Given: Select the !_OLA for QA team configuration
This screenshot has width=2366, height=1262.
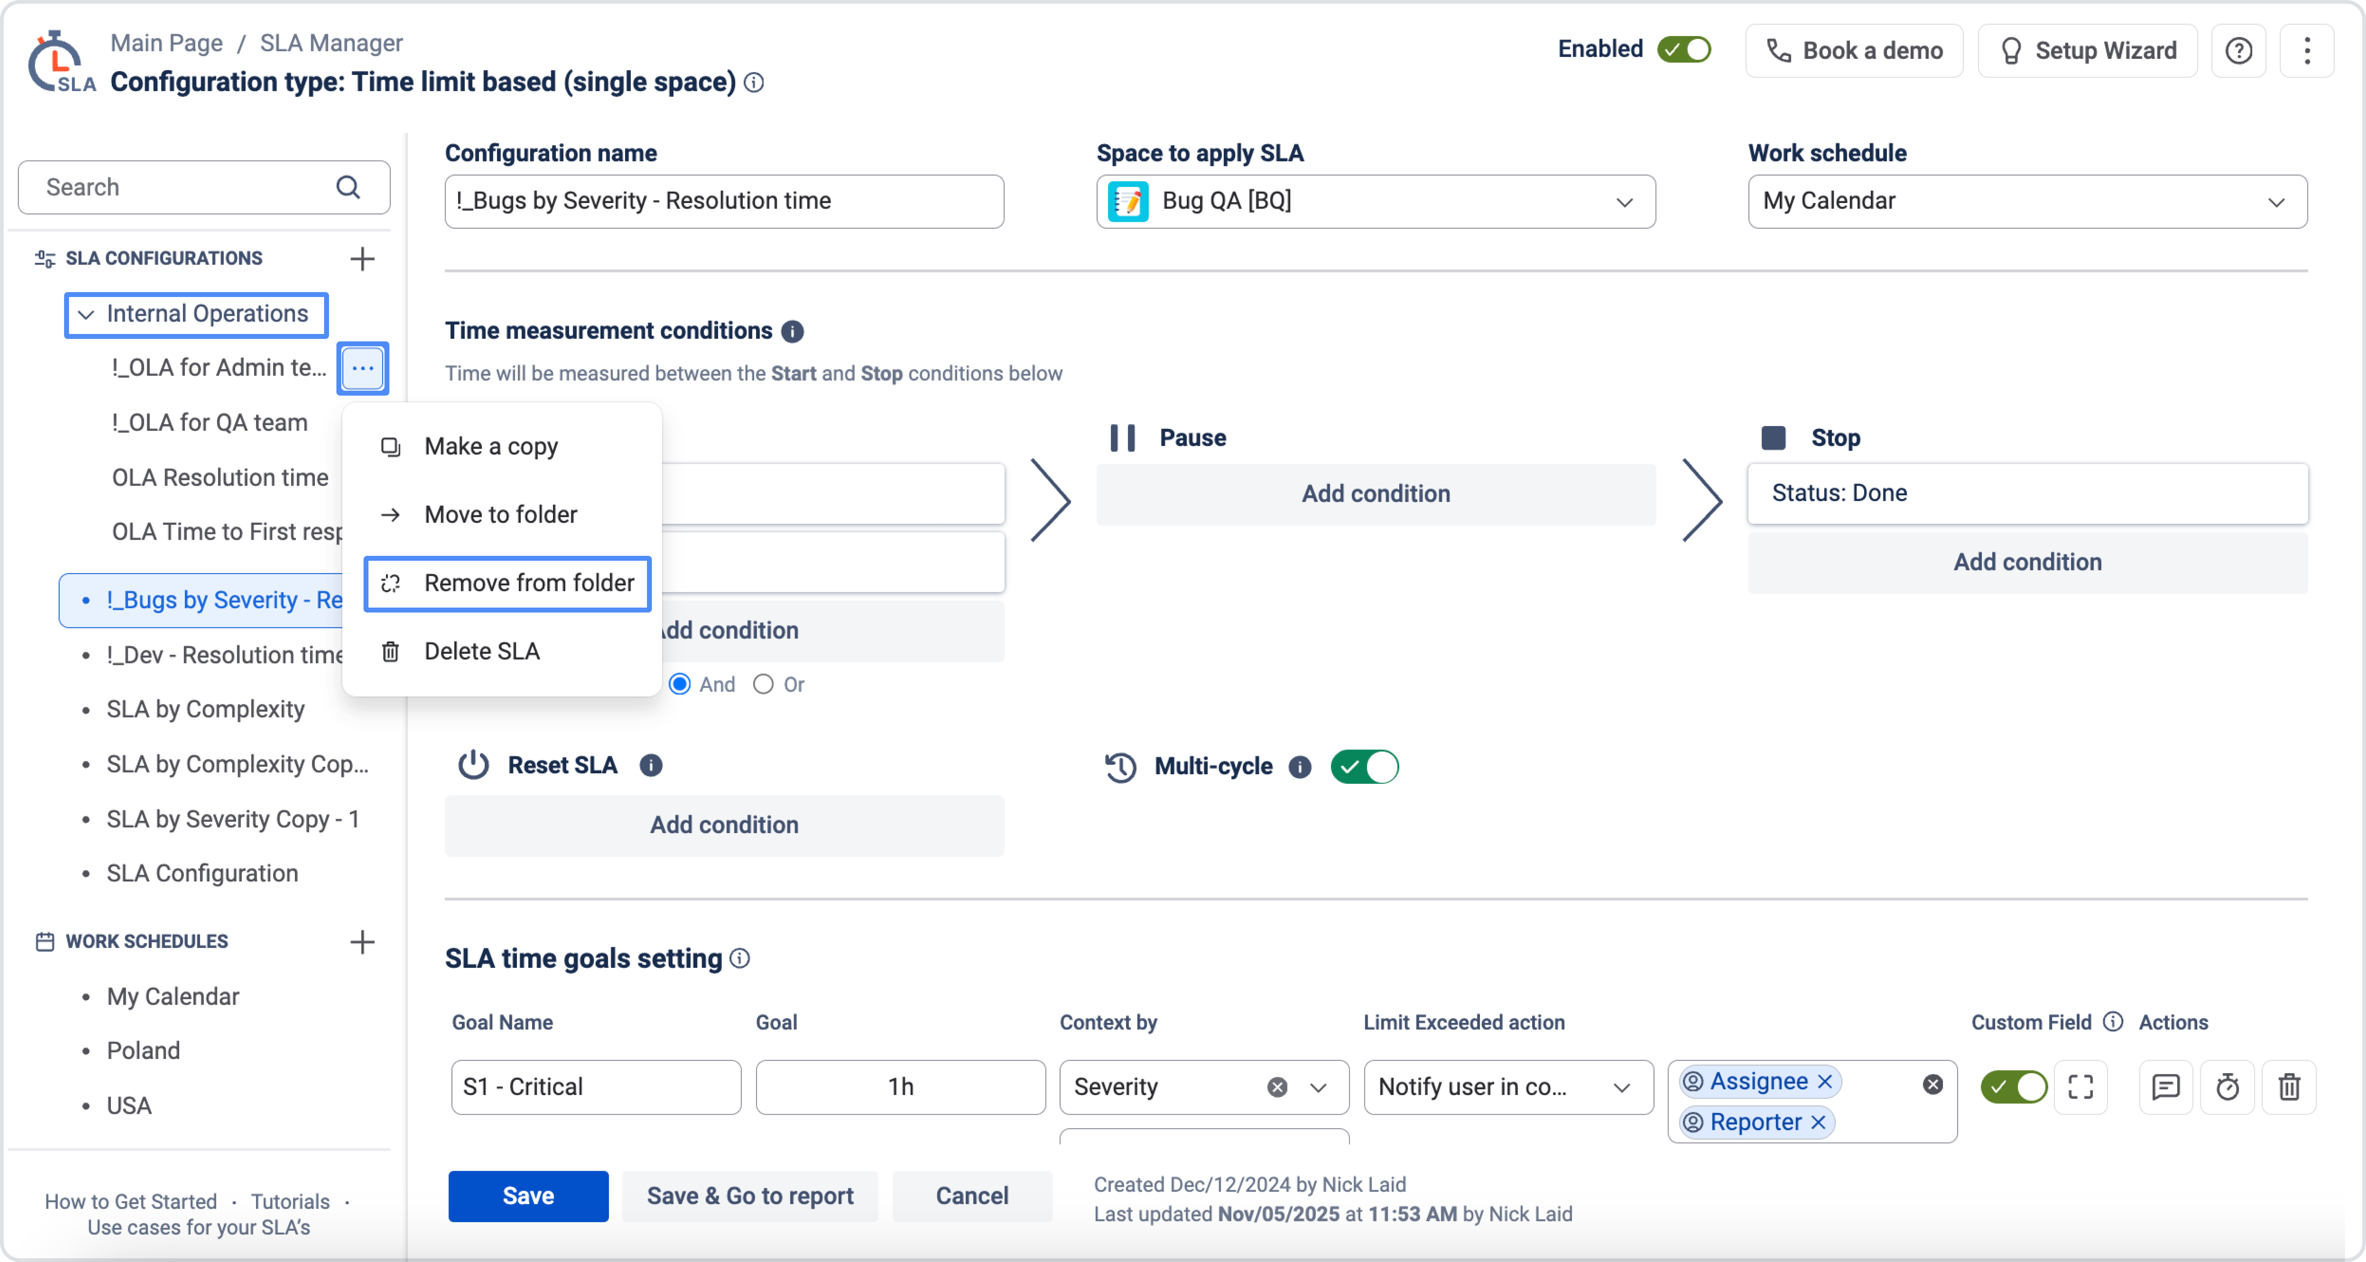Looking at the screenshot, I should (209, 423).
